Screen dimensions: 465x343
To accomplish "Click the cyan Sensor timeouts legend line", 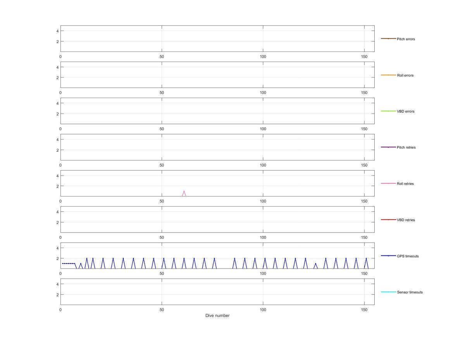I will (x=388, y=292).
